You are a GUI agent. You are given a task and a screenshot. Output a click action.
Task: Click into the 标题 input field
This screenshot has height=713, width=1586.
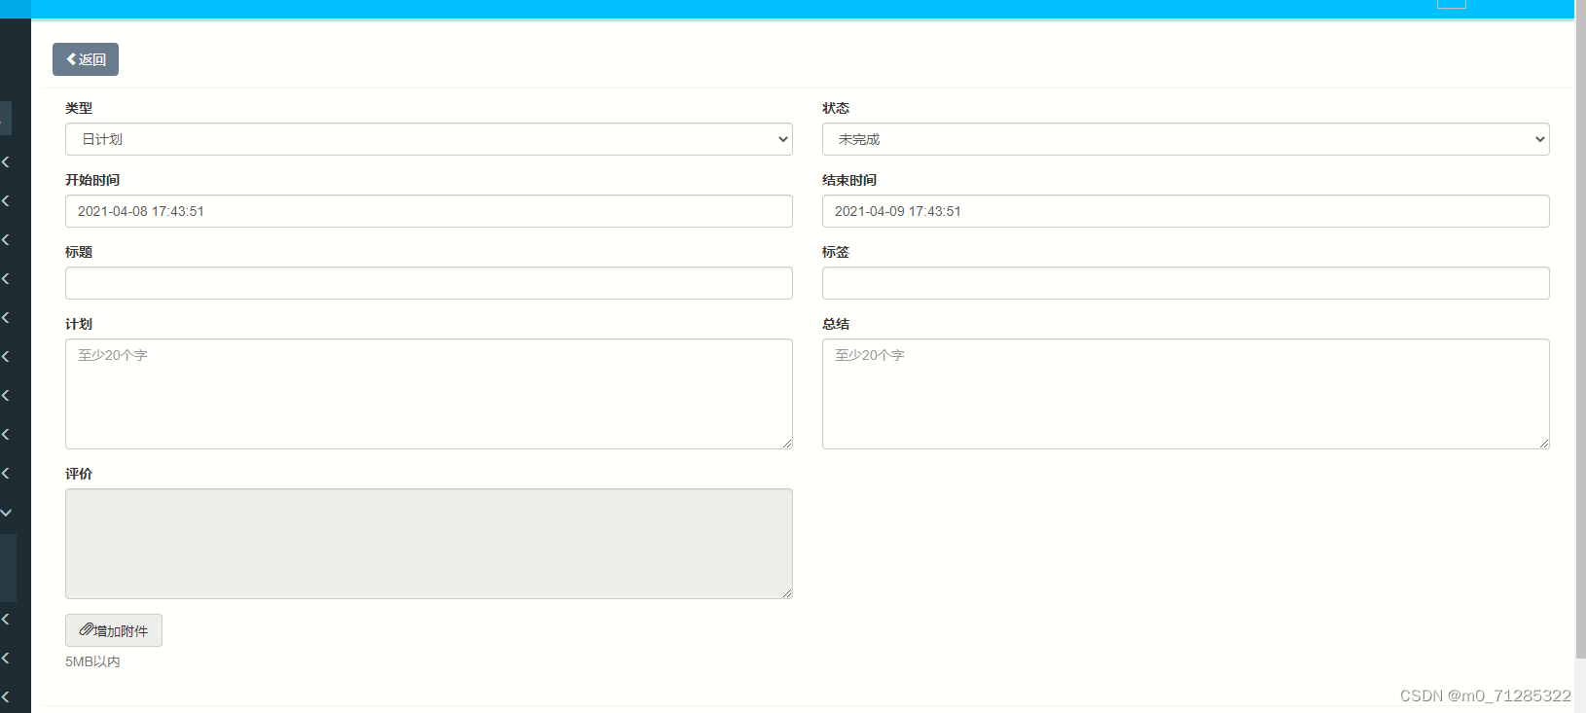pyautogui.click(x=429, y=283)
